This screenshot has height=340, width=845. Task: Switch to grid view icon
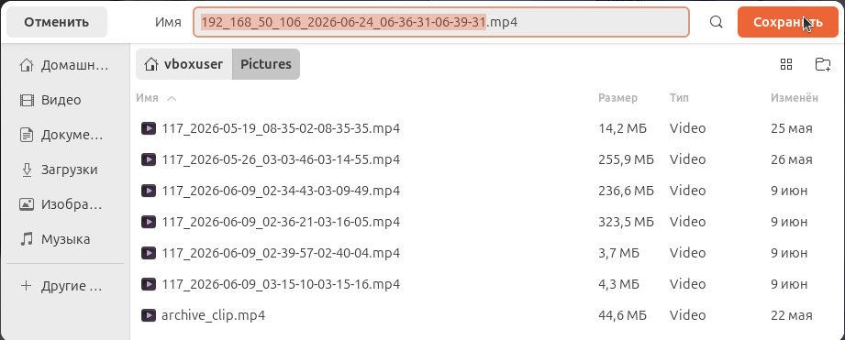(786, 64)
